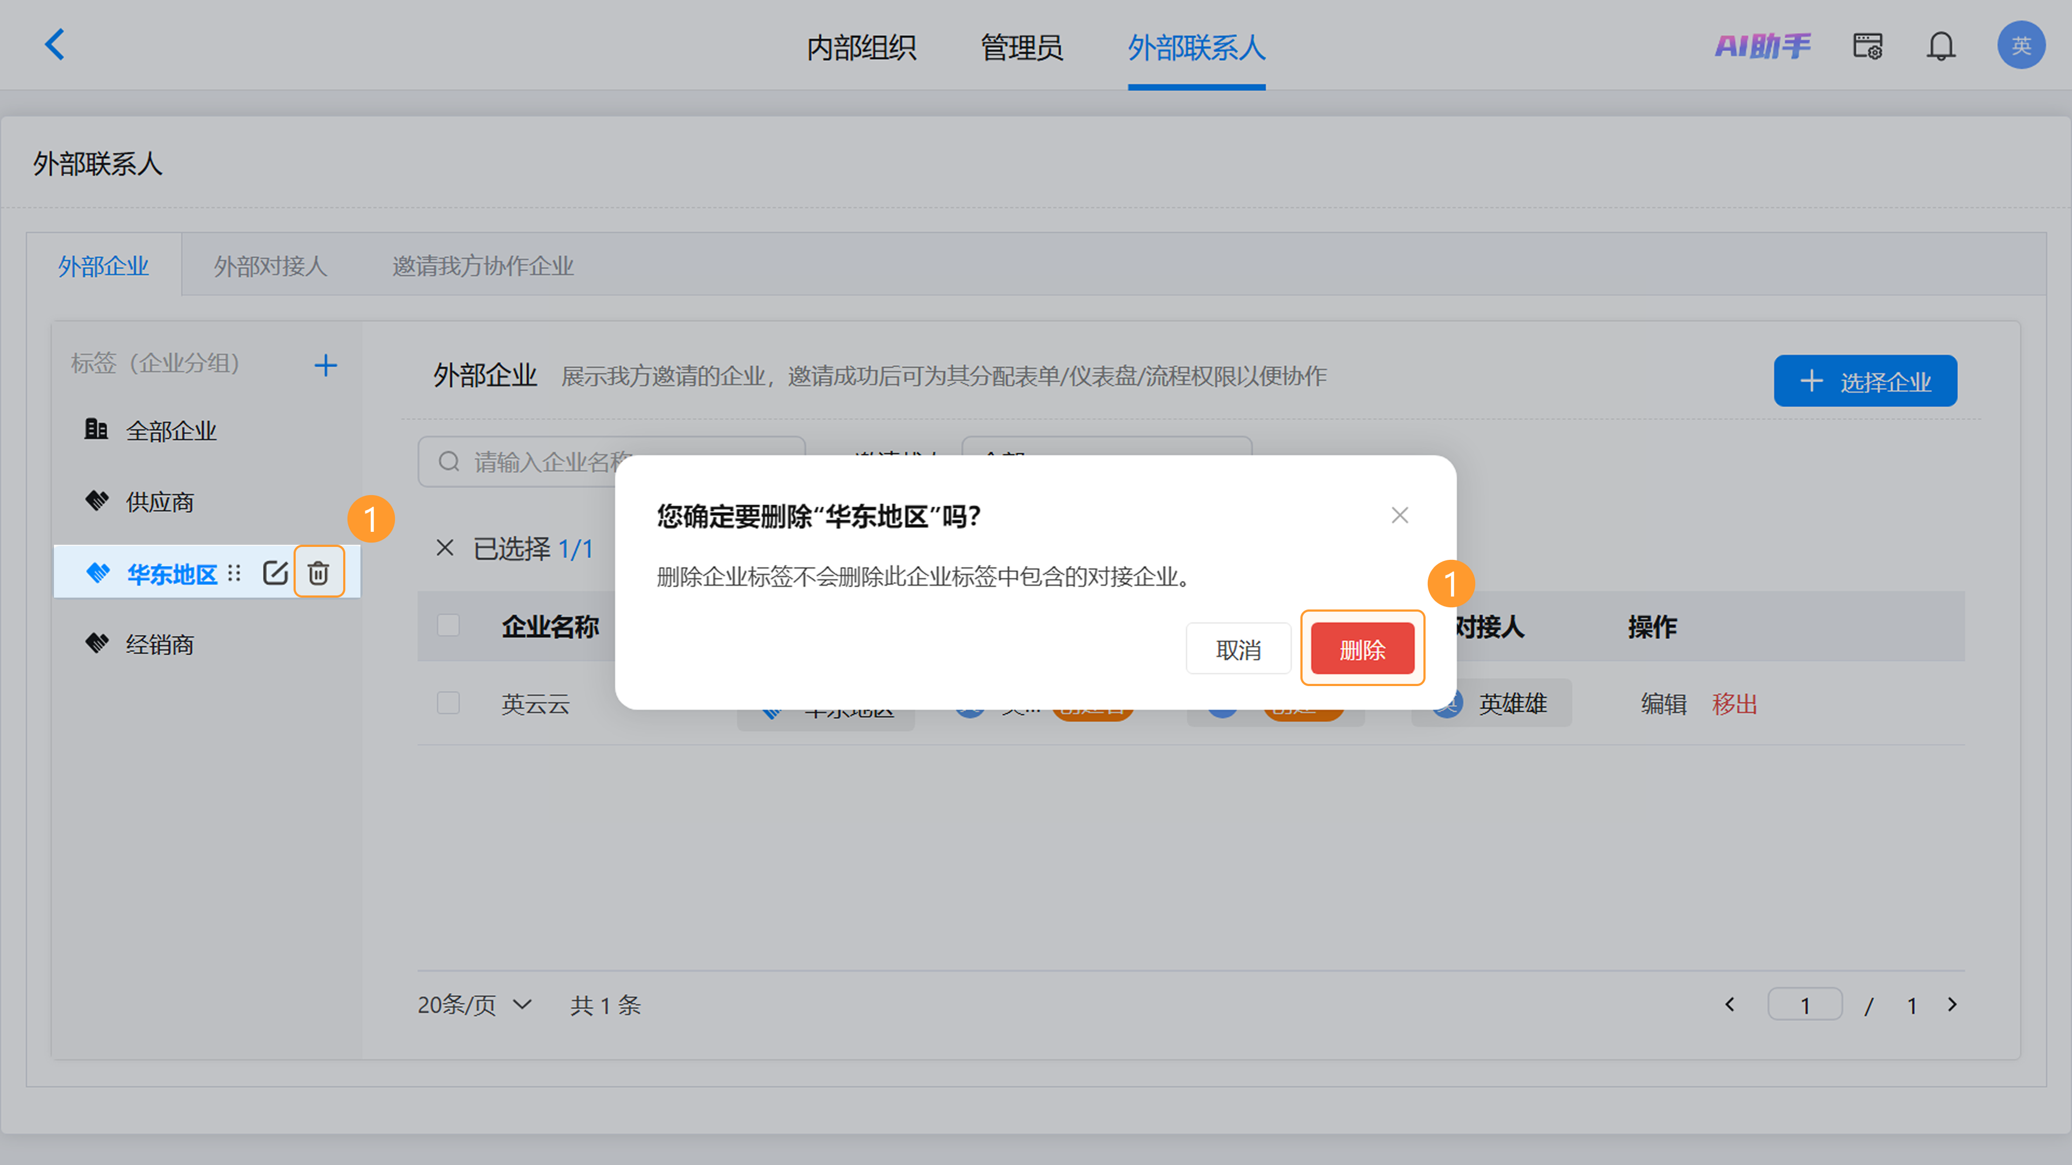This screenshot has width=2072, height=1165.
Task: Click the drag handle beside 华东地区
Action: 234,573
